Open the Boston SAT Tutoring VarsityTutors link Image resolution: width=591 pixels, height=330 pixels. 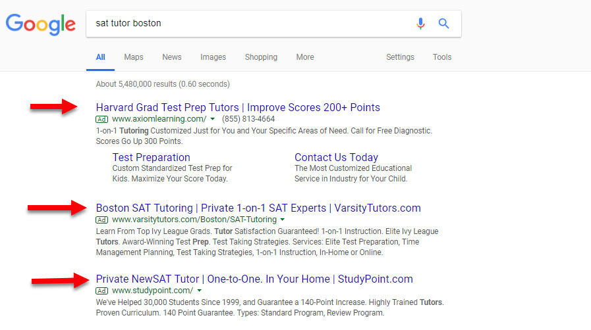tap(258, 208)
